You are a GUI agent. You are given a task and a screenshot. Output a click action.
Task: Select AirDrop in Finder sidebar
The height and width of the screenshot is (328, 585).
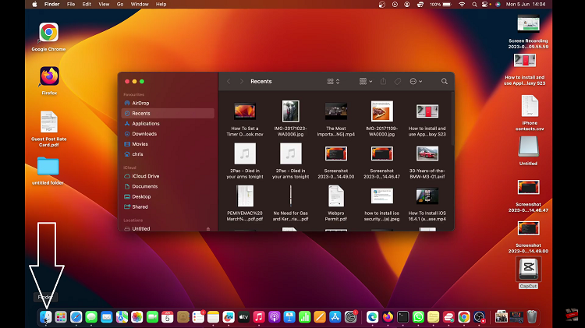click(x=168, y=103)
